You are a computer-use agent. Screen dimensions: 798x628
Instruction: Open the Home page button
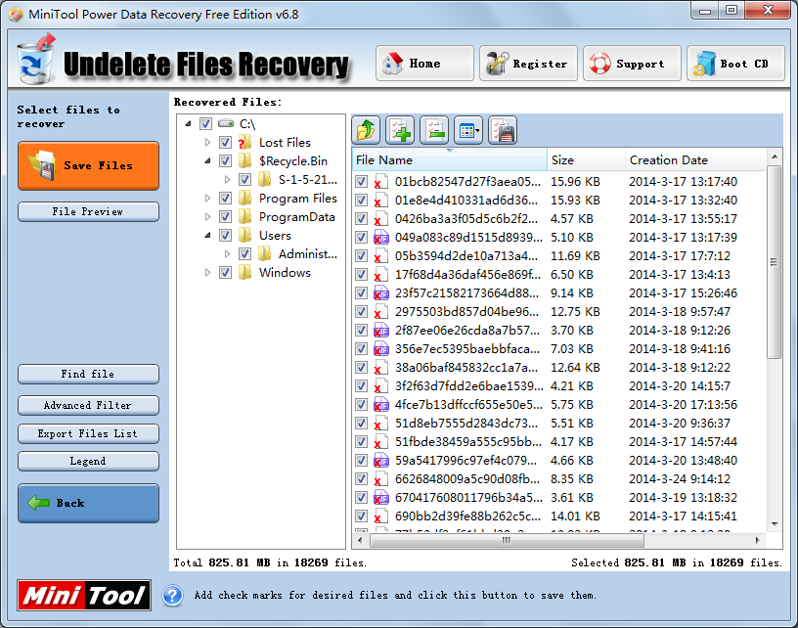425,64
